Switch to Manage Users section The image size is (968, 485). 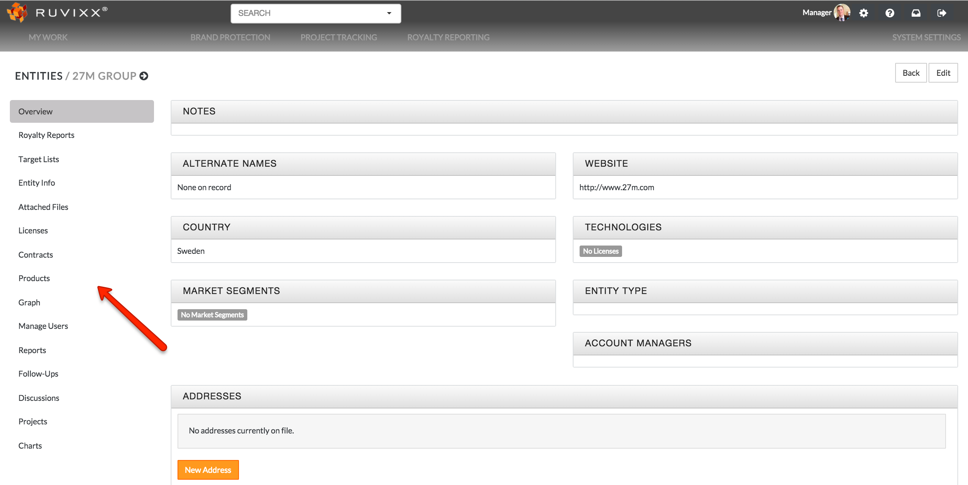pos(43,326)
